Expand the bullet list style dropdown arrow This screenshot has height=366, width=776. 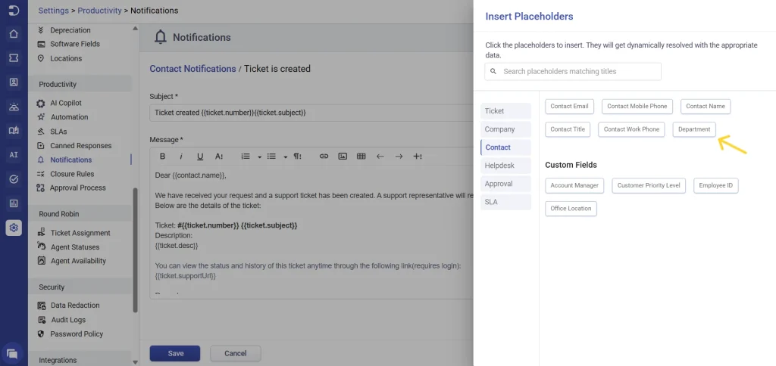click(286, 157)
